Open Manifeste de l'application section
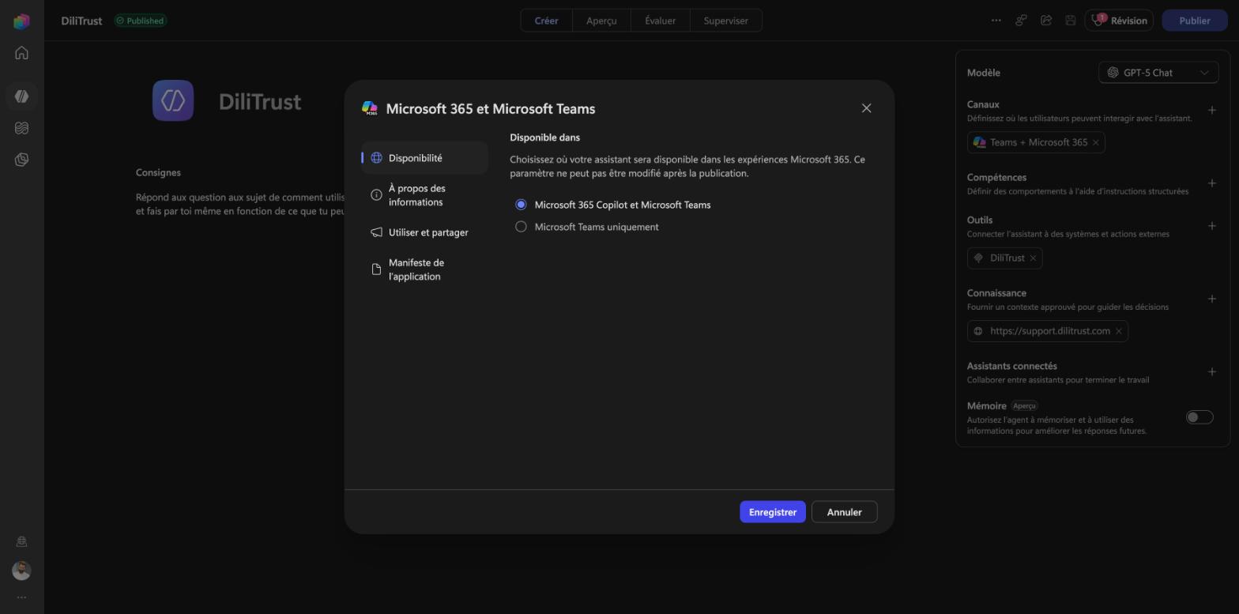The height and width of the screenshot is (614, 1239). click(424, 269)
